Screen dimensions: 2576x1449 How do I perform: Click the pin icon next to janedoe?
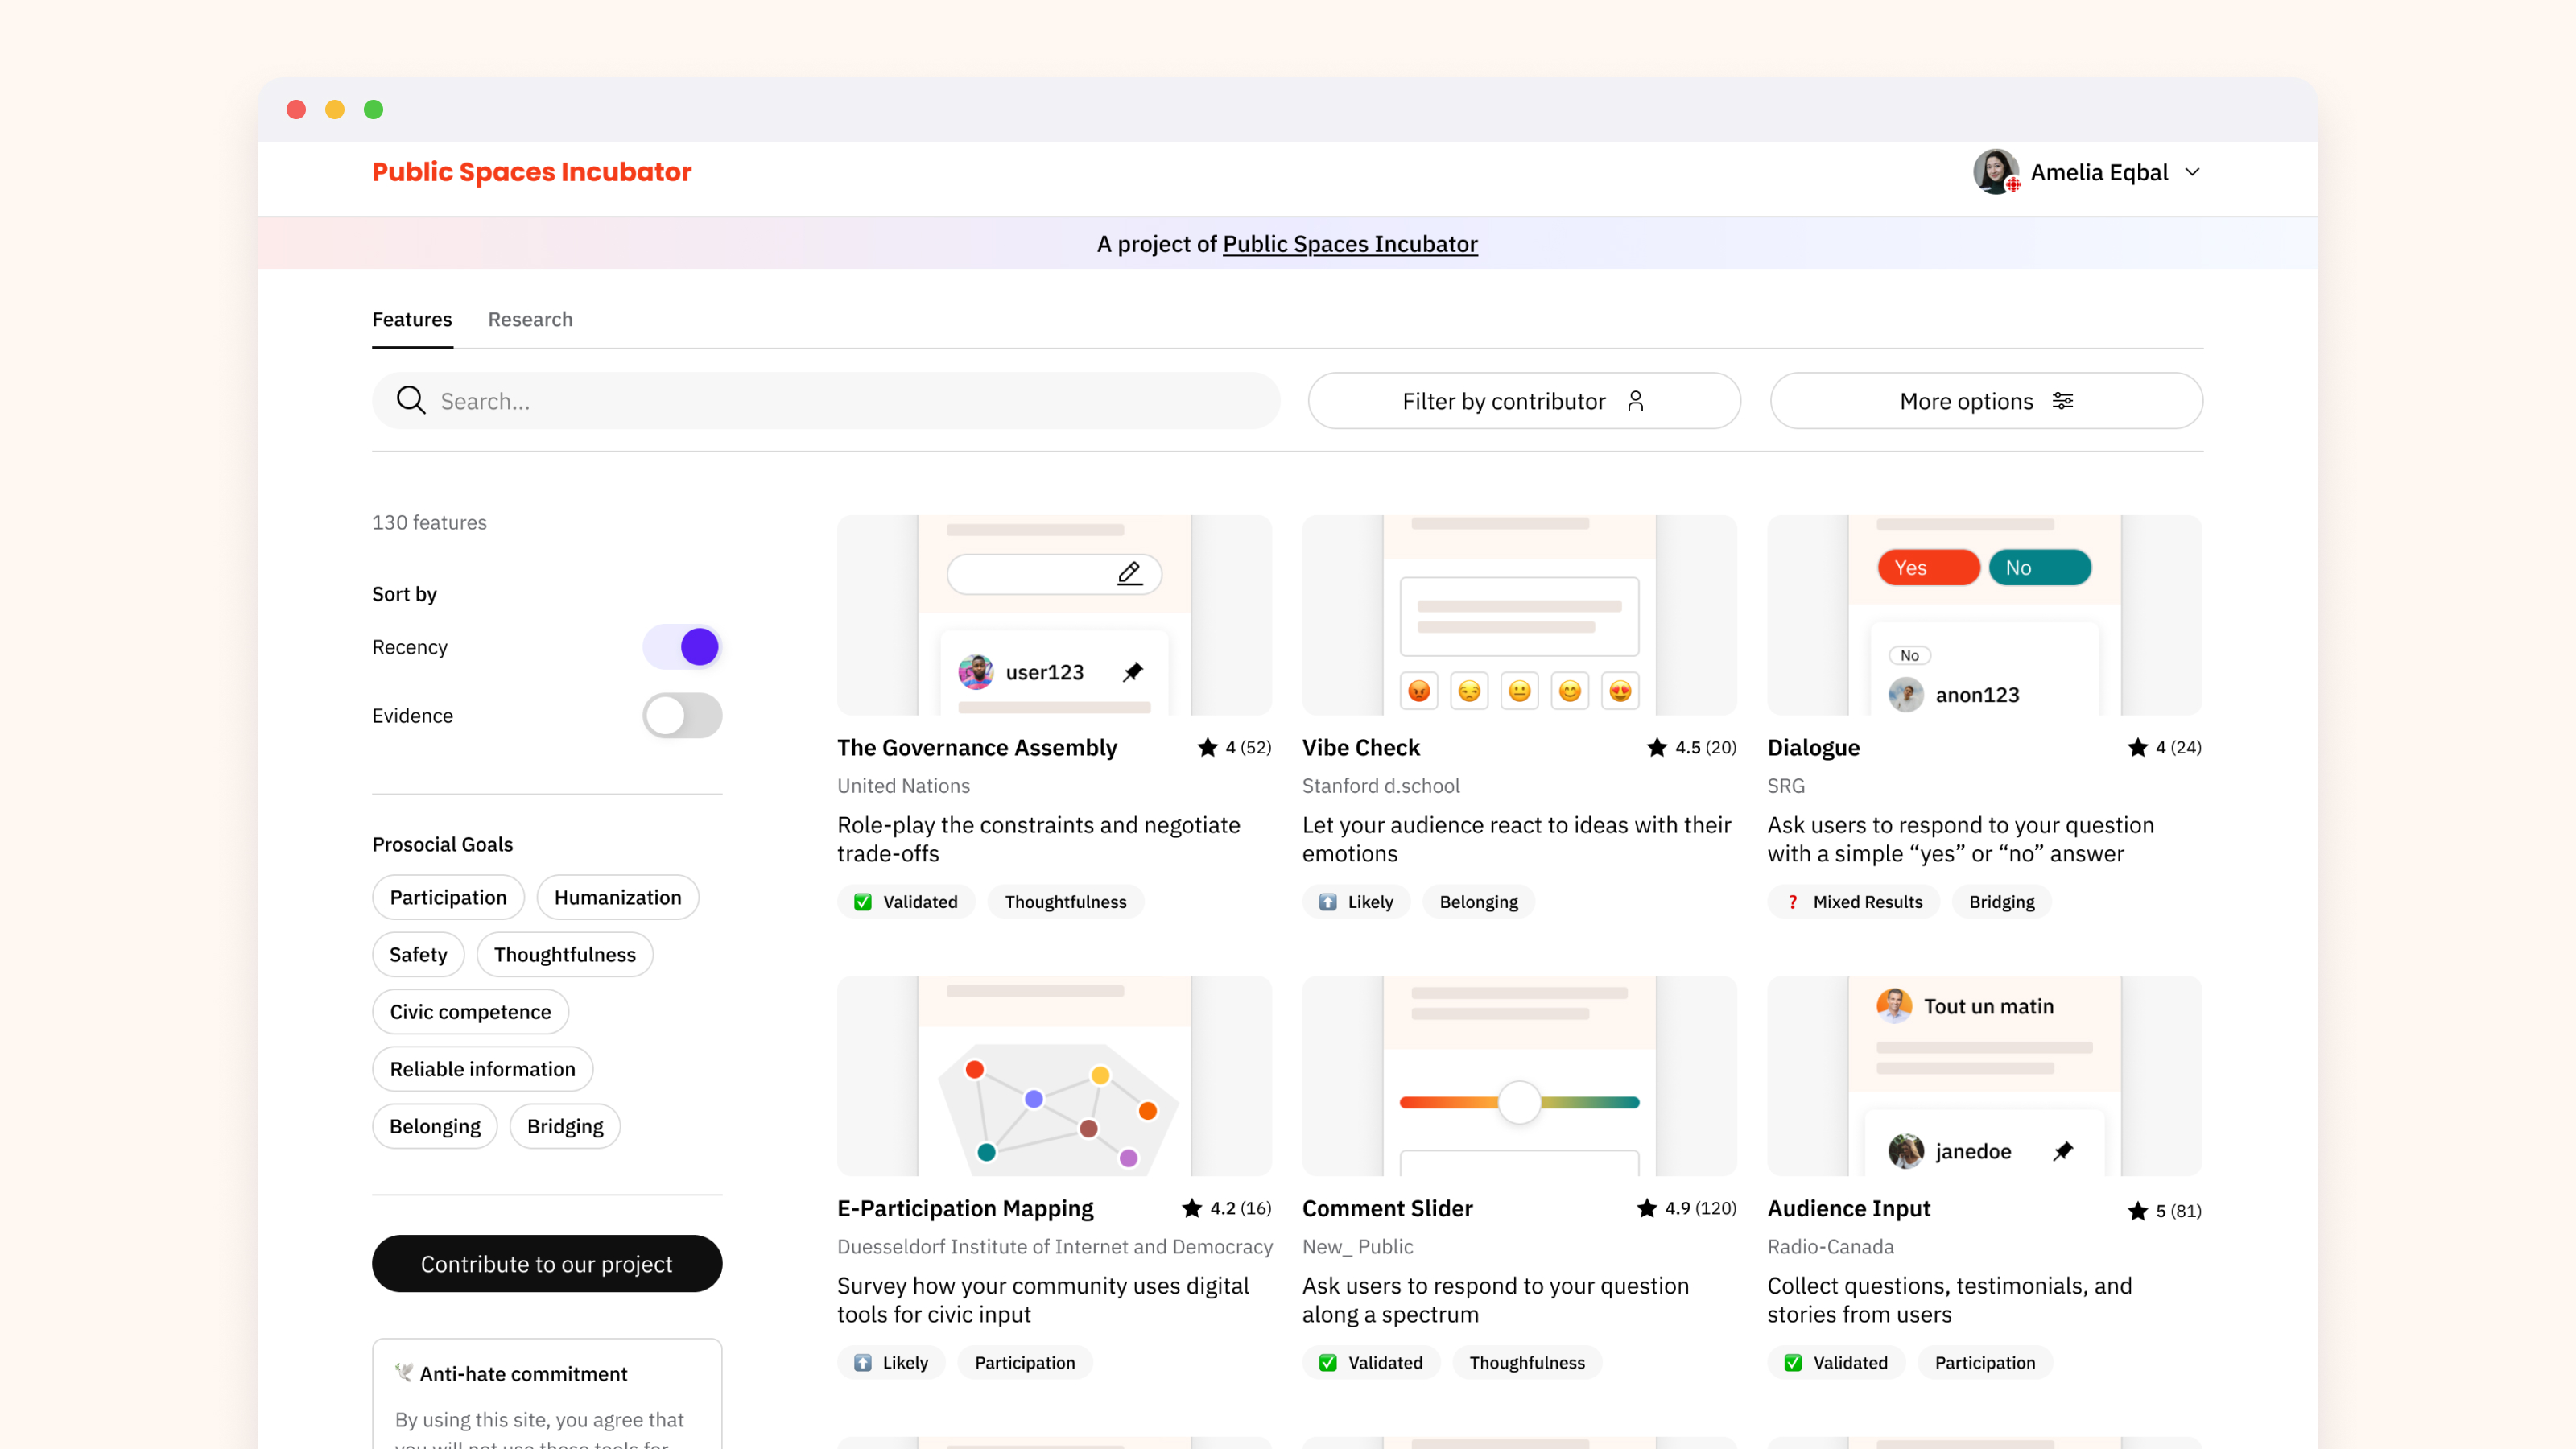(x=2063, y=1150)
